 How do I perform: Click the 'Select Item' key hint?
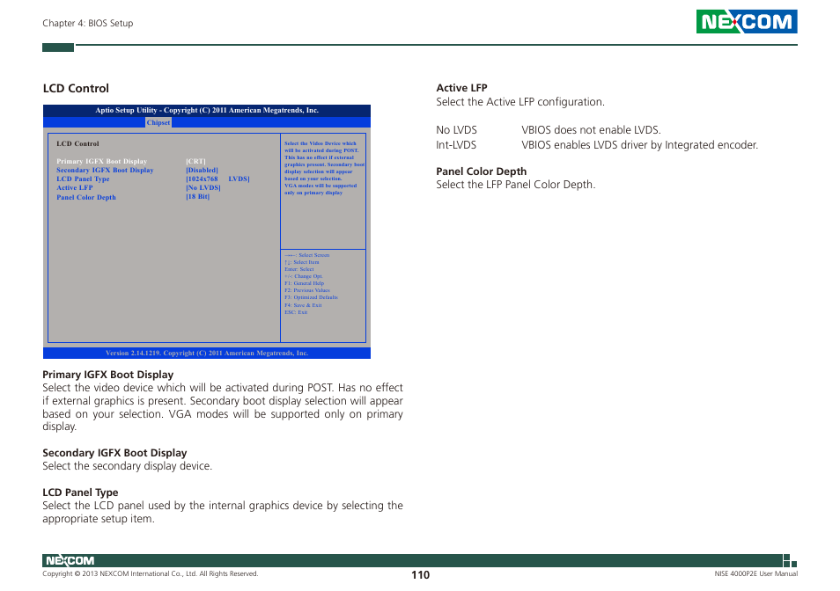[302, 262]
